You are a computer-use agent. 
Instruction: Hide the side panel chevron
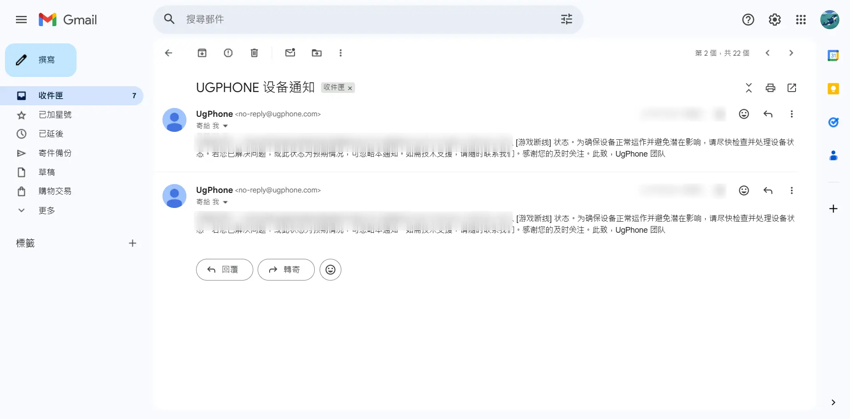click(833, 402)
